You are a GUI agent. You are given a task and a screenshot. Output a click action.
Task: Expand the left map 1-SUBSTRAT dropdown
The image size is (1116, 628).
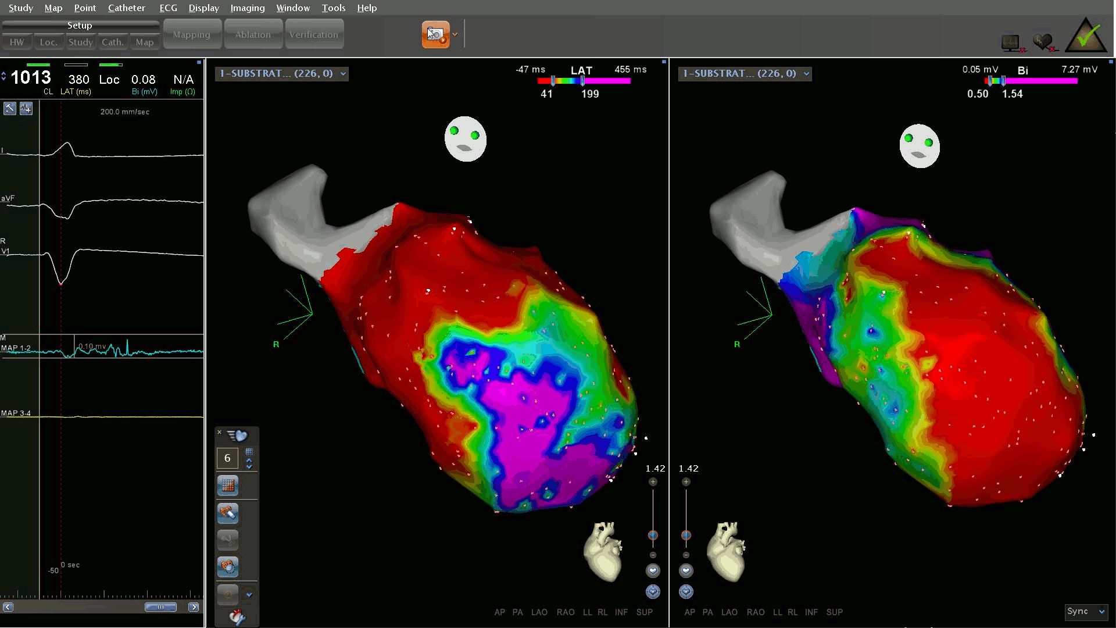[344, 74]
